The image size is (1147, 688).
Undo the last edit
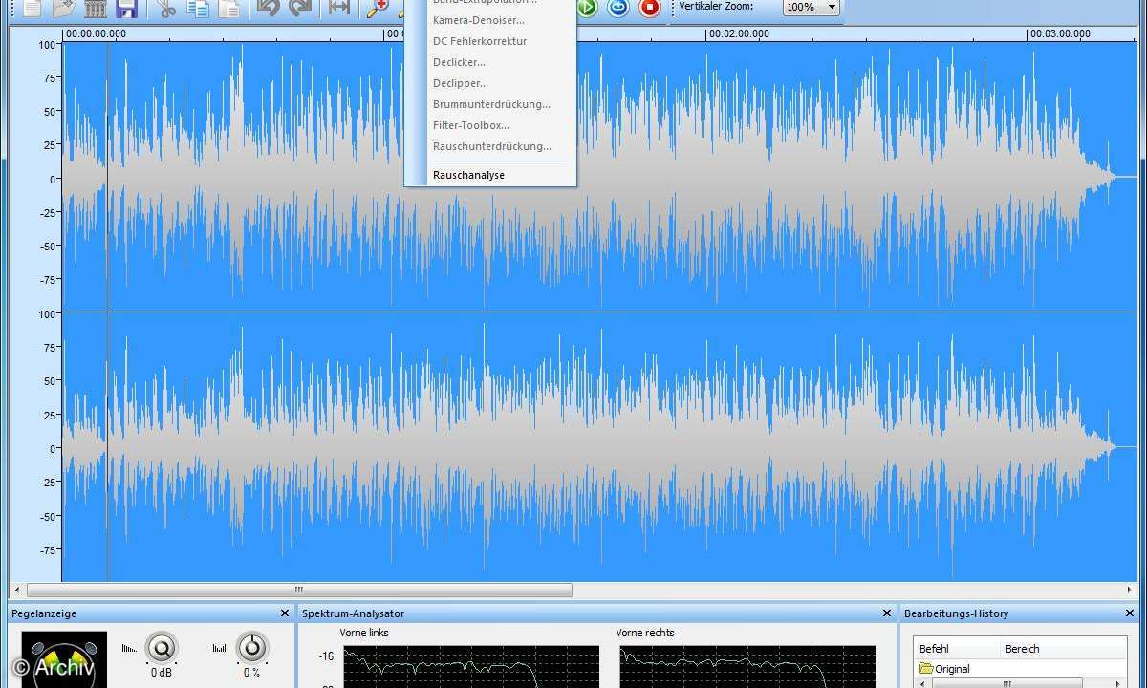269,9
